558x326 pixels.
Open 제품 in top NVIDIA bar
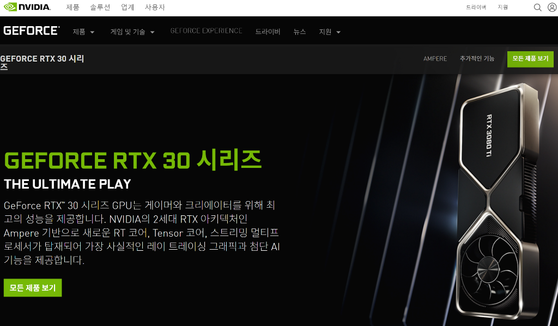click(x=72, y=7)
